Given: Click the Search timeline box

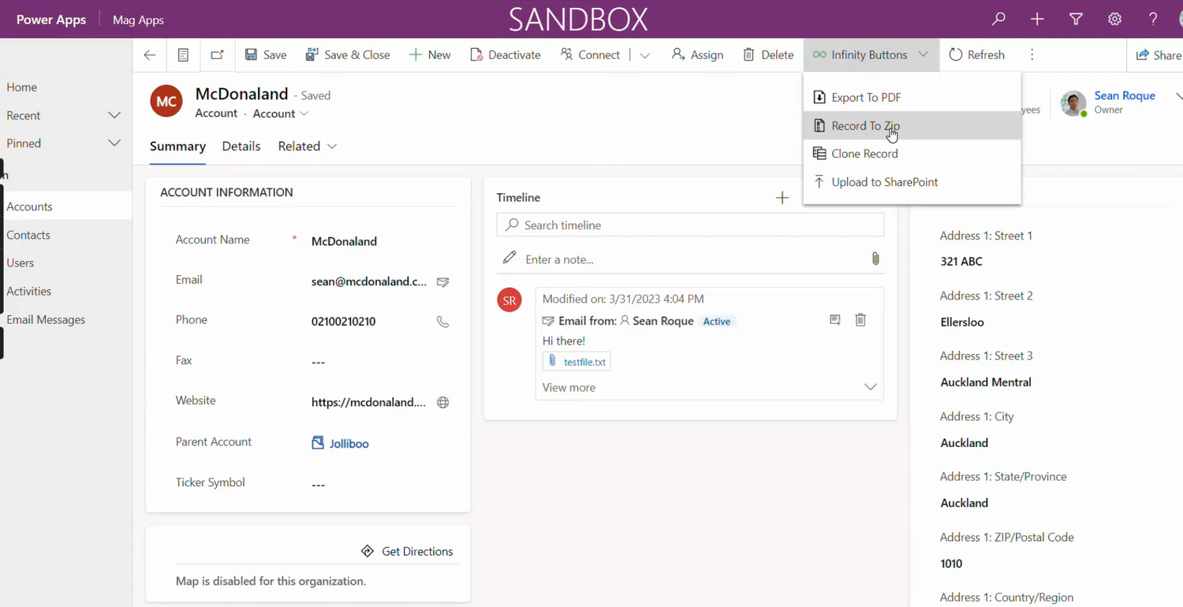Looking at the screenshot, I should click(690, 225).
